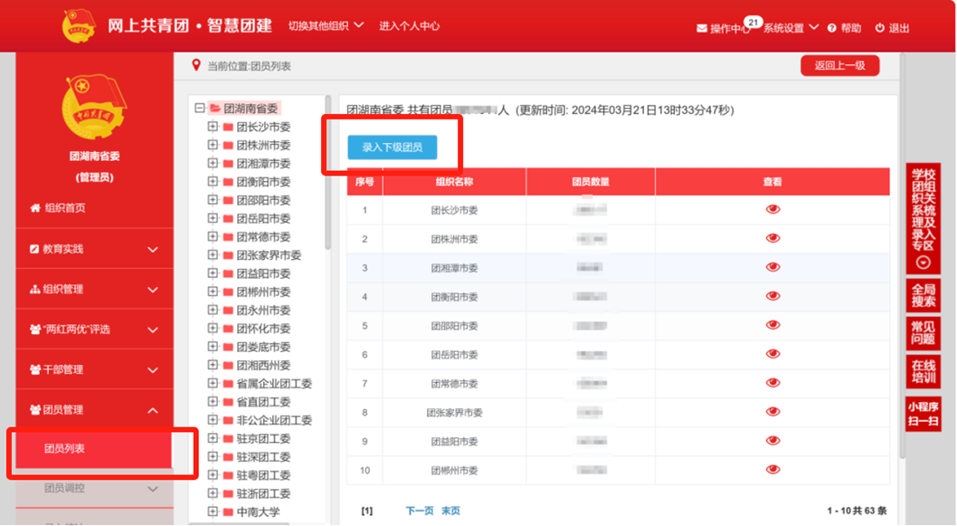
Task: Click the eye icon for 团邵阳市委
Action: tap(772, 325)
